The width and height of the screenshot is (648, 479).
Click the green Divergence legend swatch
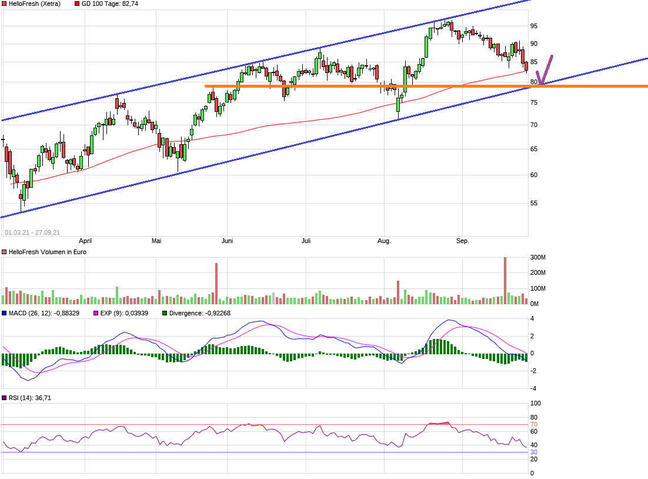(165, 314)
